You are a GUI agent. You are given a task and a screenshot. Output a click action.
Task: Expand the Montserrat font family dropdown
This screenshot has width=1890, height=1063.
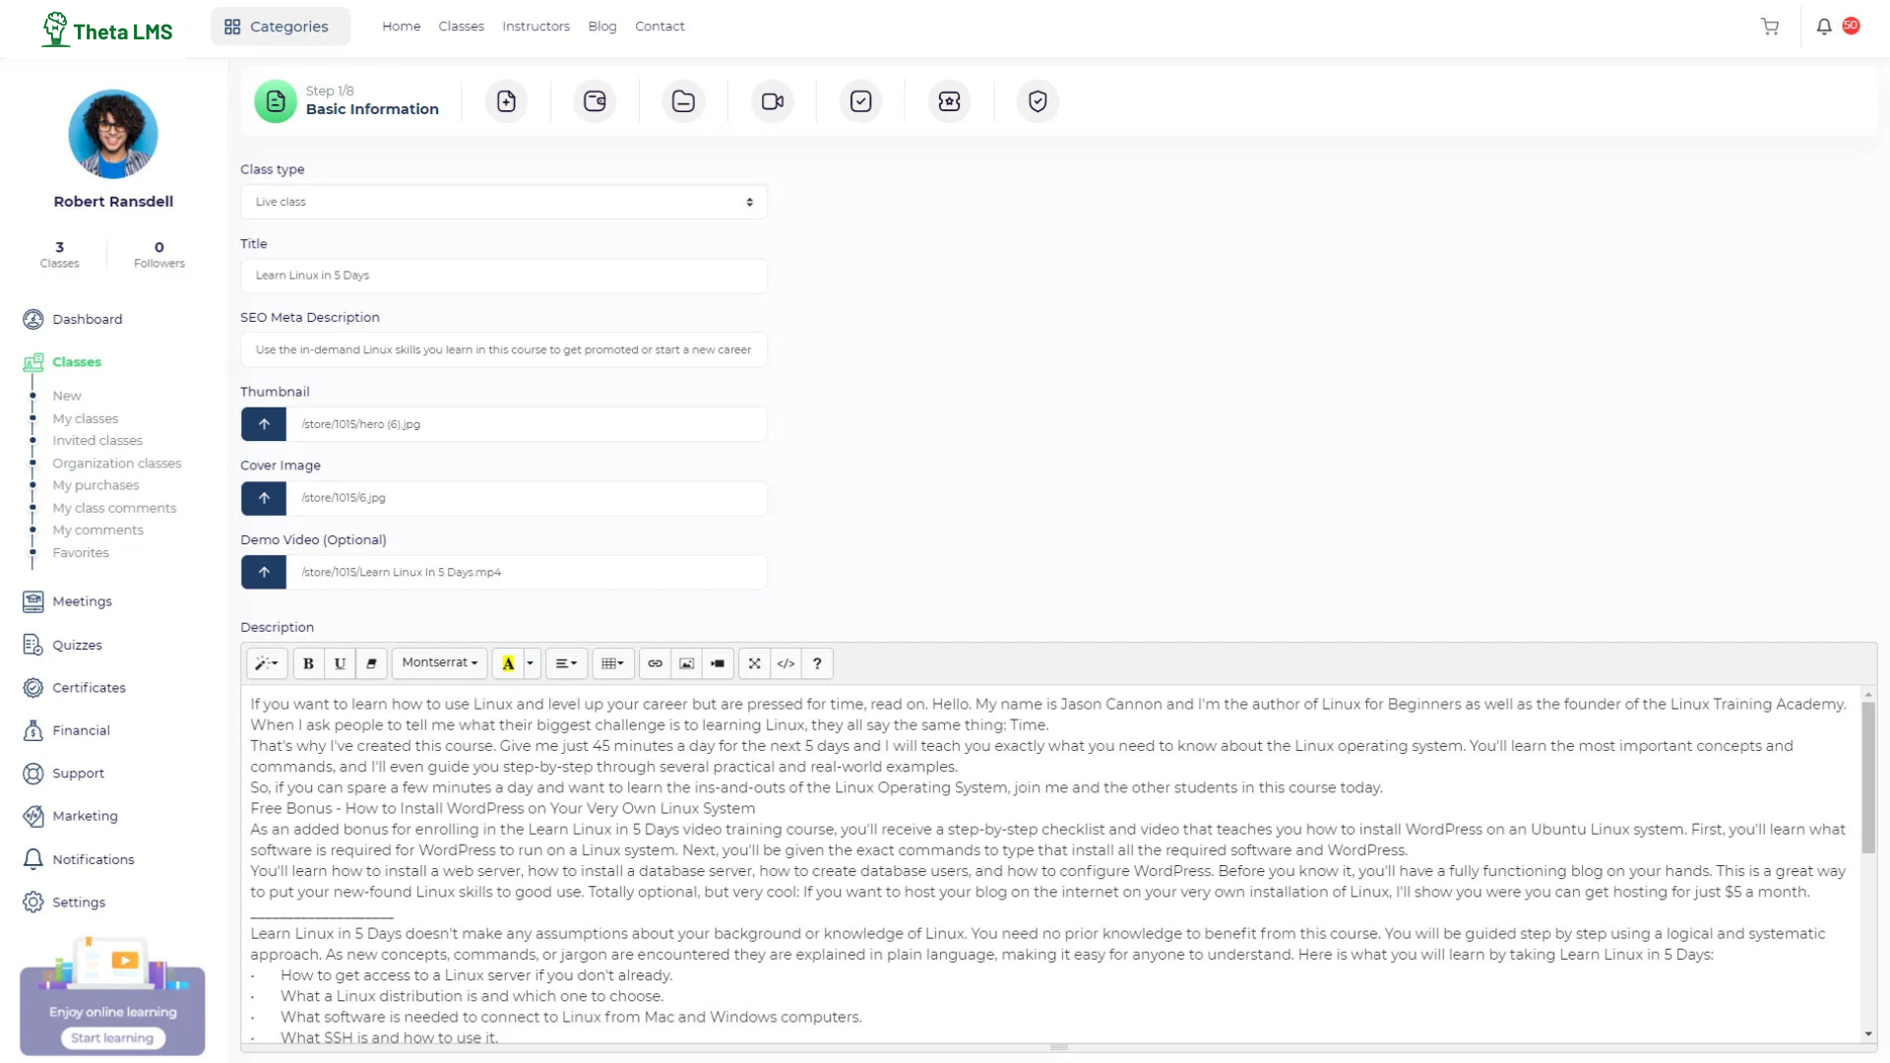(439, 663)
